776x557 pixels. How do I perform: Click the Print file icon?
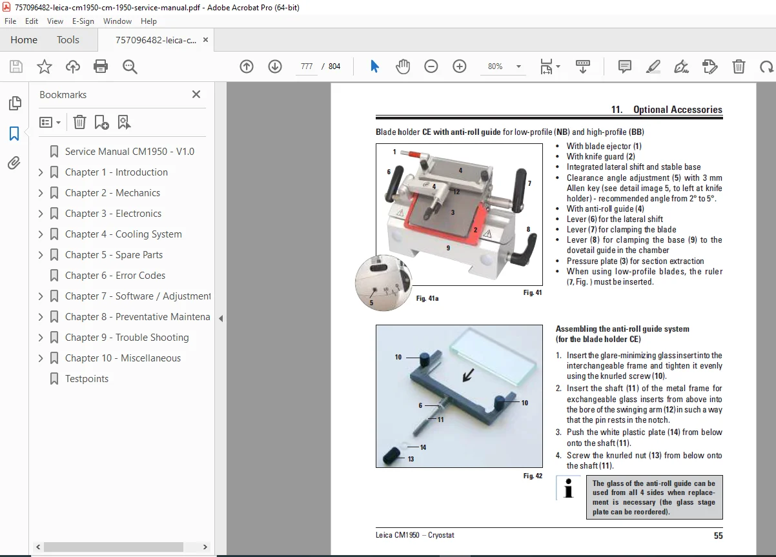click(101, 66)
